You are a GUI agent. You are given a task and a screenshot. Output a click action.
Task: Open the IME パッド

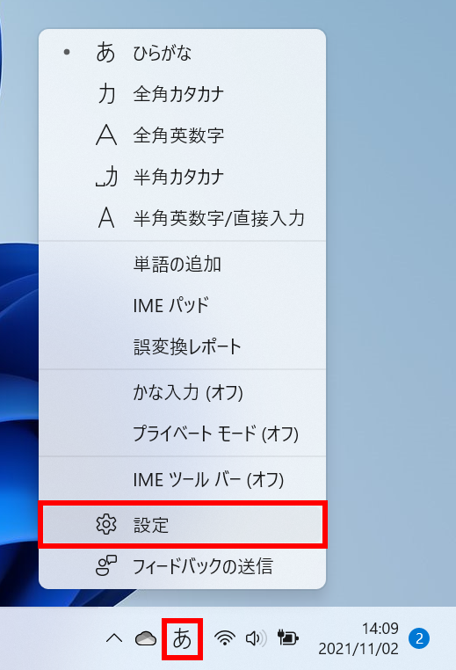pos(183,305)
